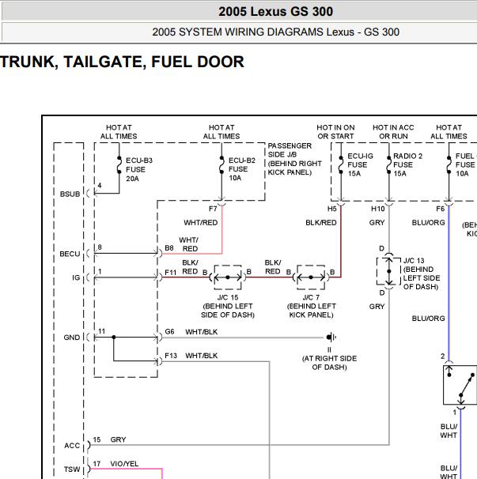Click the 'RADIO 2 FUSE 15A' label
The height and width of the screenshot is (479, 477).
[x=408, y=165]
